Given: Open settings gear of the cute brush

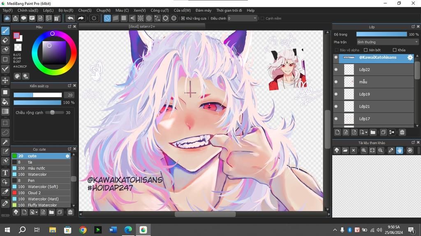Looking at the screenshot, I should click(67, 156).
